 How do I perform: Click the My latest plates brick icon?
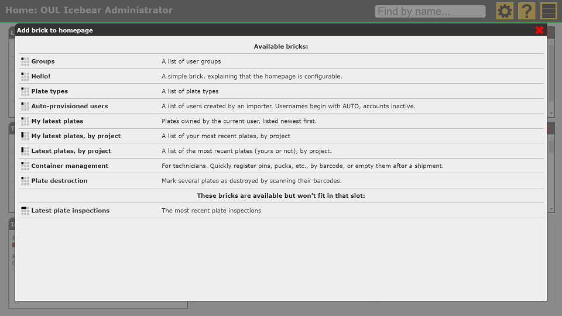(25, 121)
